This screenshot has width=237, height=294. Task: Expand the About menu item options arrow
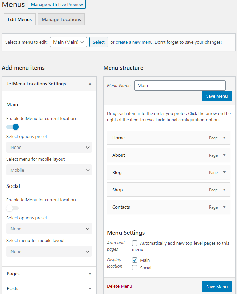coord(224,155)
